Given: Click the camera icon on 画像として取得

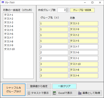Looking at the screenshot, I should [80, 93].
